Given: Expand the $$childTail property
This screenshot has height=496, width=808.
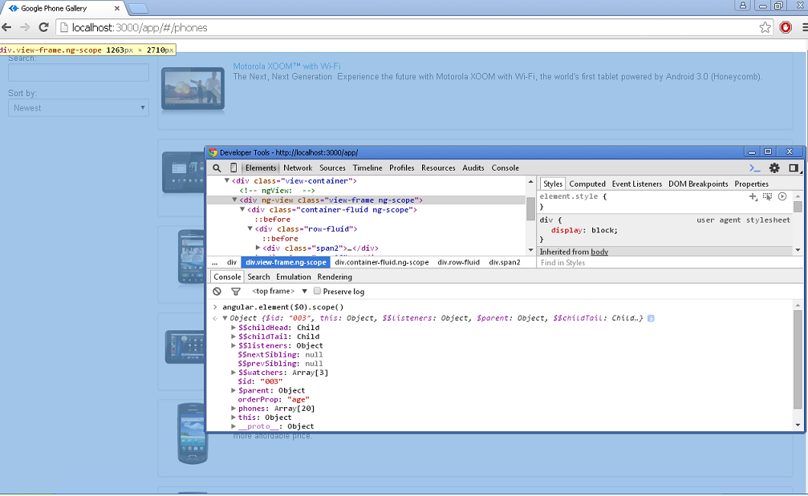Looking at the screenshot, I should pos(233,337).
